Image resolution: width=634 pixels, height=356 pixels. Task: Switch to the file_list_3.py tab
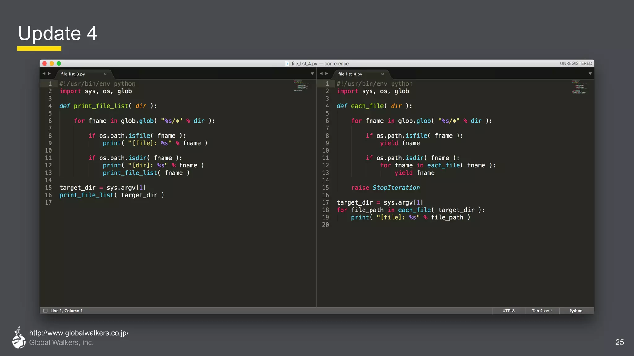pos(73,74)
